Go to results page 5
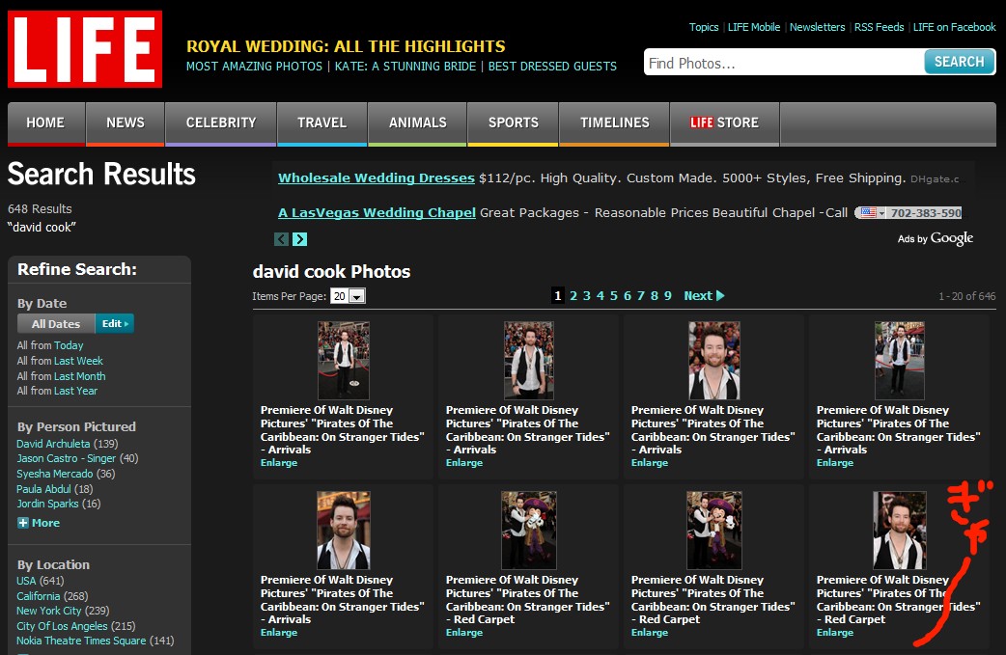 (x=613, y=295)
